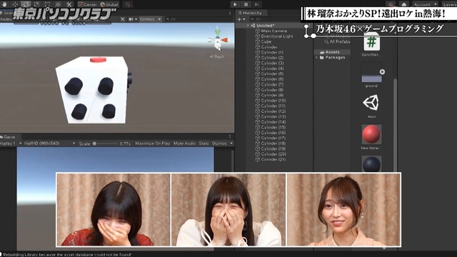Toggle Maximize On Play

tap(152, 143)
